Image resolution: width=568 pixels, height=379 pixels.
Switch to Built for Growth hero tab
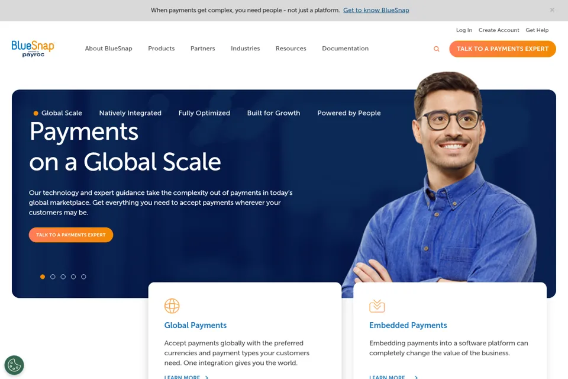[273, 113]
